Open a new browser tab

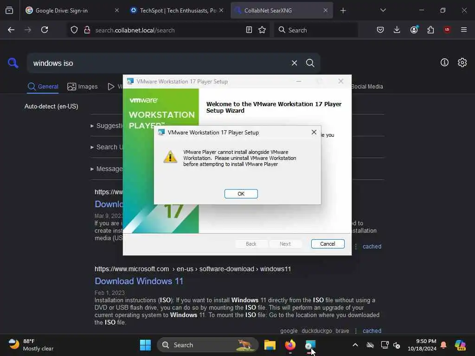pos(343,11)
